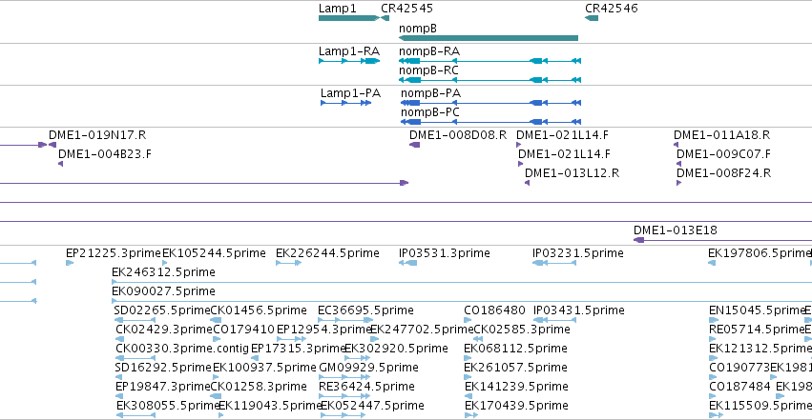
Task: Click the EK068112.5prime EST label
Action: (516, 349)
